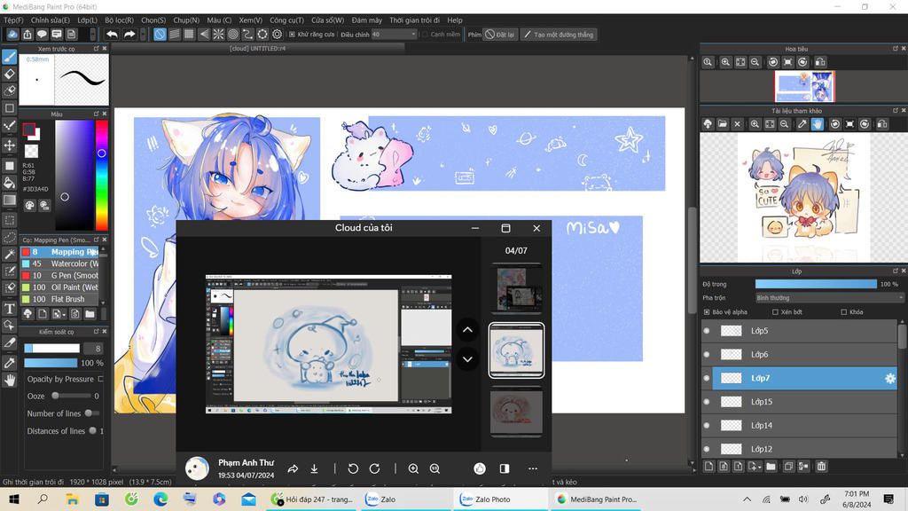Open the Help menu
Screen dimensions: 908x511
click(455, 20)
